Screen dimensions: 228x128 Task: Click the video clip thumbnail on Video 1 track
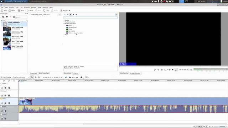click(x=25, y=102)
